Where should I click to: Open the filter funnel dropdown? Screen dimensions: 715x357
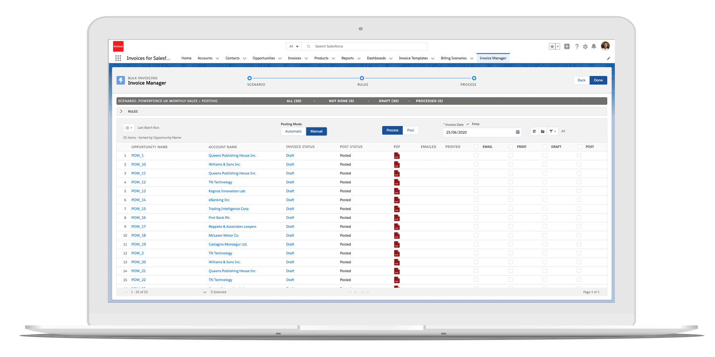553,131
